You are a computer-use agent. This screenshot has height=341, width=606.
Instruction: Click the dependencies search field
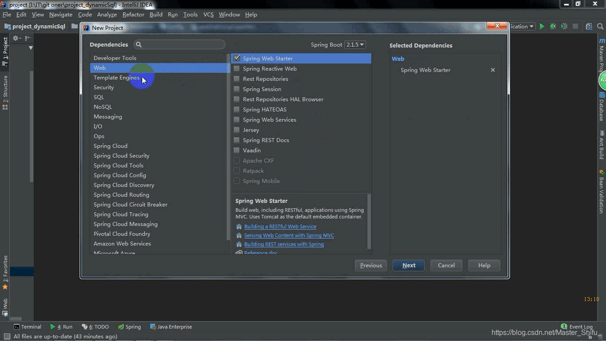180,44
